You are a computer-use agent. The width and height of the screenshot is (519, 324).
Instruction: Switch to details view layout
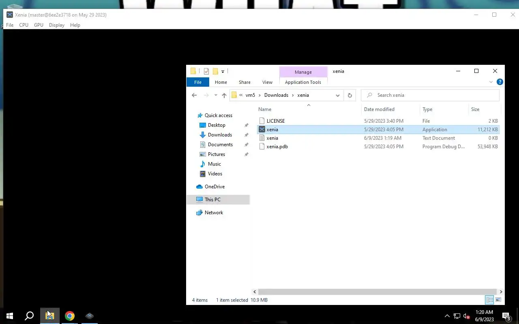click(x=489, y=300)
